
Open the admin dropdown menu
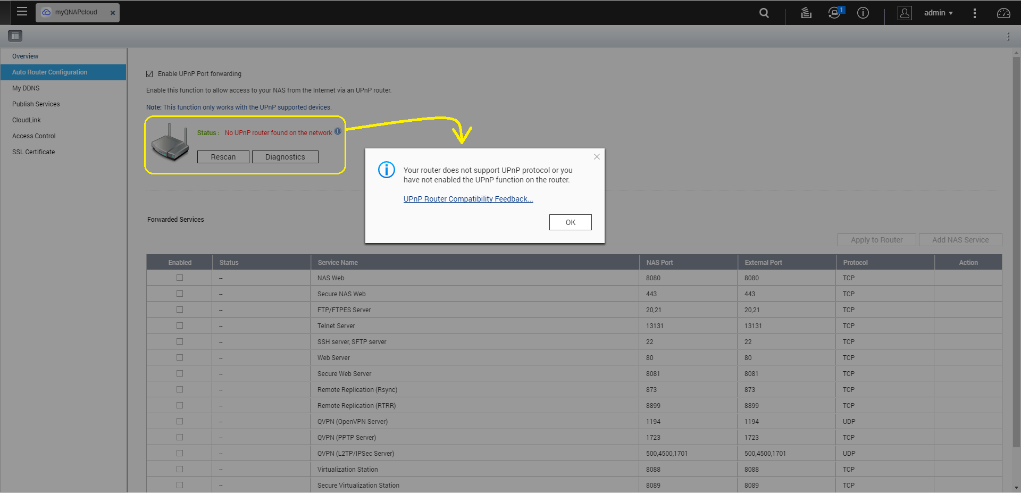point(938,12)
